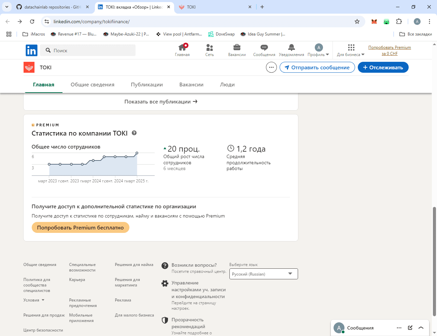This screenshot has width=437, height=336.
Task: Open the green frog extension icon
Action: coord(386,22)
